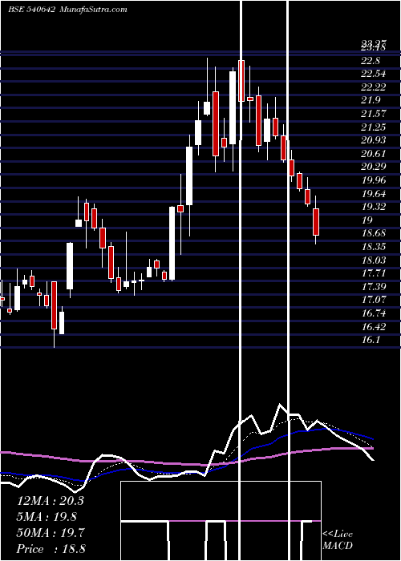Click the 19.32 price axis label

(x=374, y=207)
